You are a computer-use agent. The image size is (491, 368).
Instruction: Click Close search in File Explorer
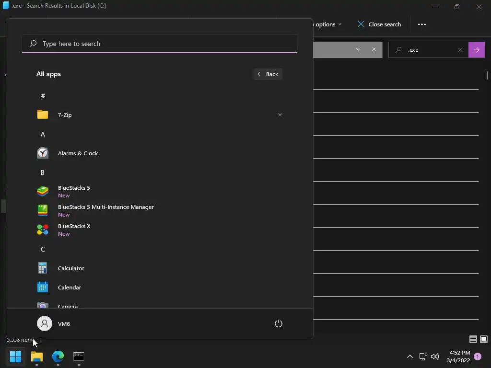click(379, 24)
